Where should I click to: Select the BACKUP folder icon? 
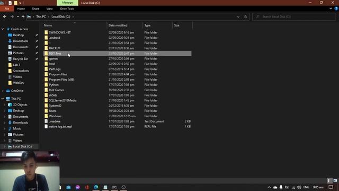46,48
